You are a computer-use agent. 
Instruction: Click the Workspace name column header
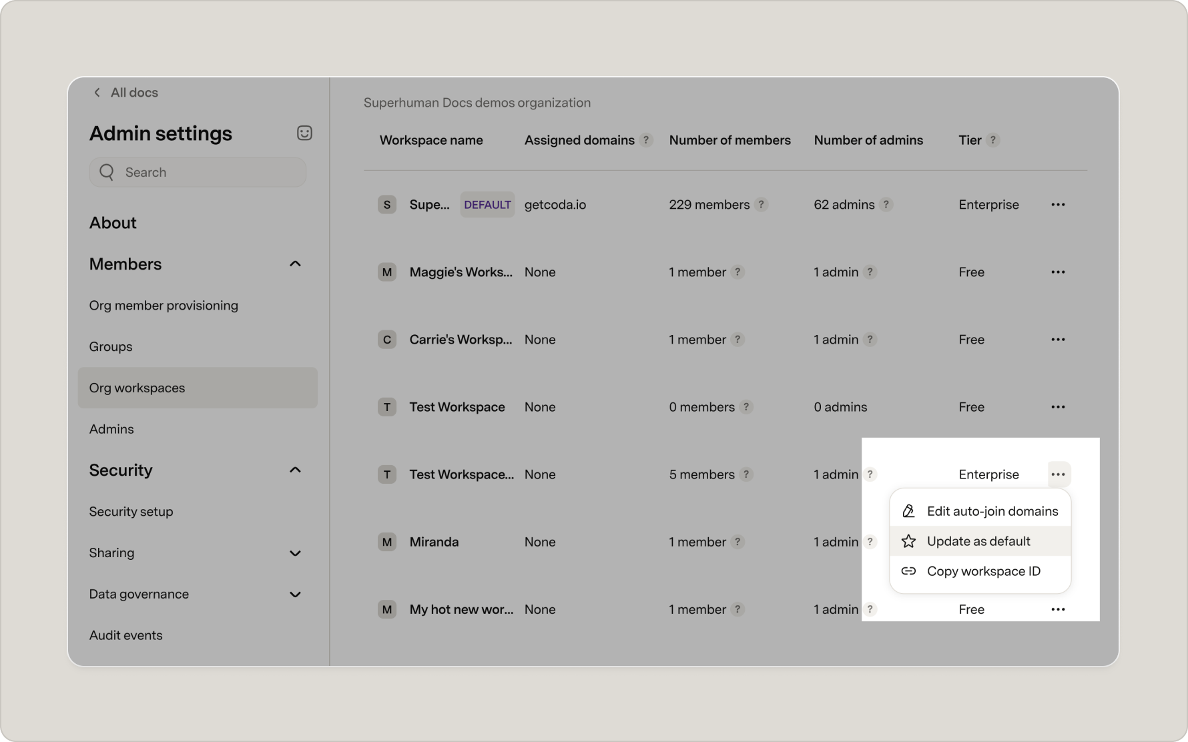(431, 140)
